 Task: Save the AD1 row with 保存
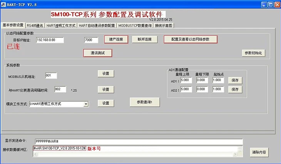235,80
